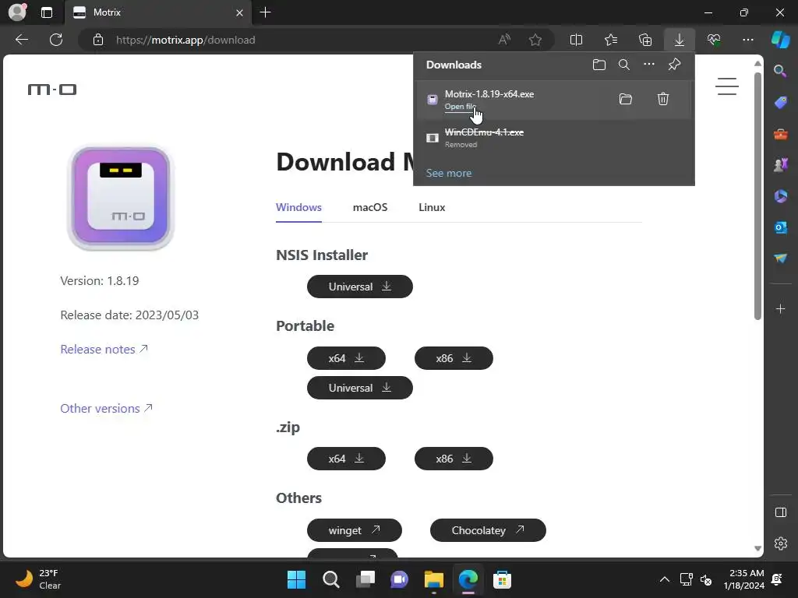Open more options in Downloads panel

pos(649,64)
